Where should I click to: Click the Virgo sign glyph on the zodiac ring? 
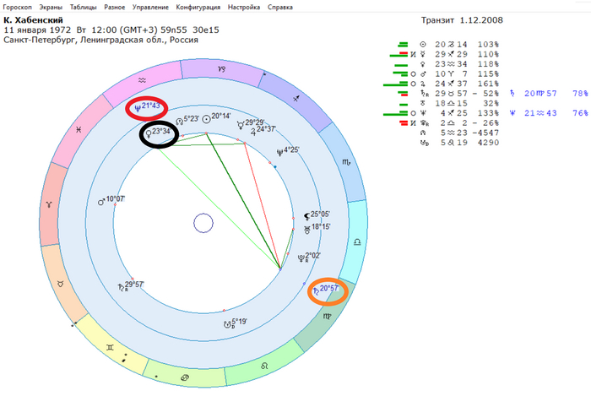[328, 316]
